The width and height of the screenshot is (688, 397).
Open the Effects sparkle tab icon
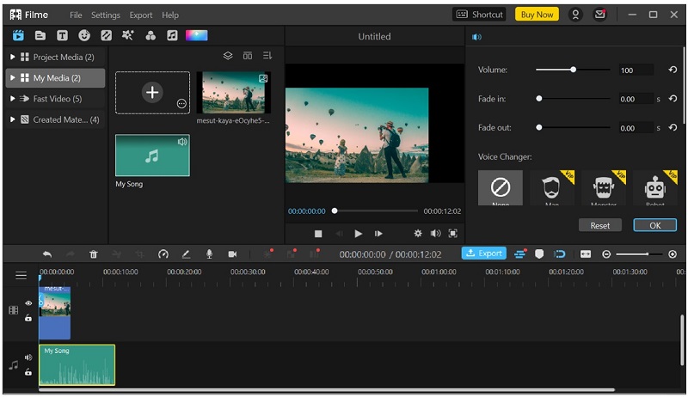[x=127, y=35]
